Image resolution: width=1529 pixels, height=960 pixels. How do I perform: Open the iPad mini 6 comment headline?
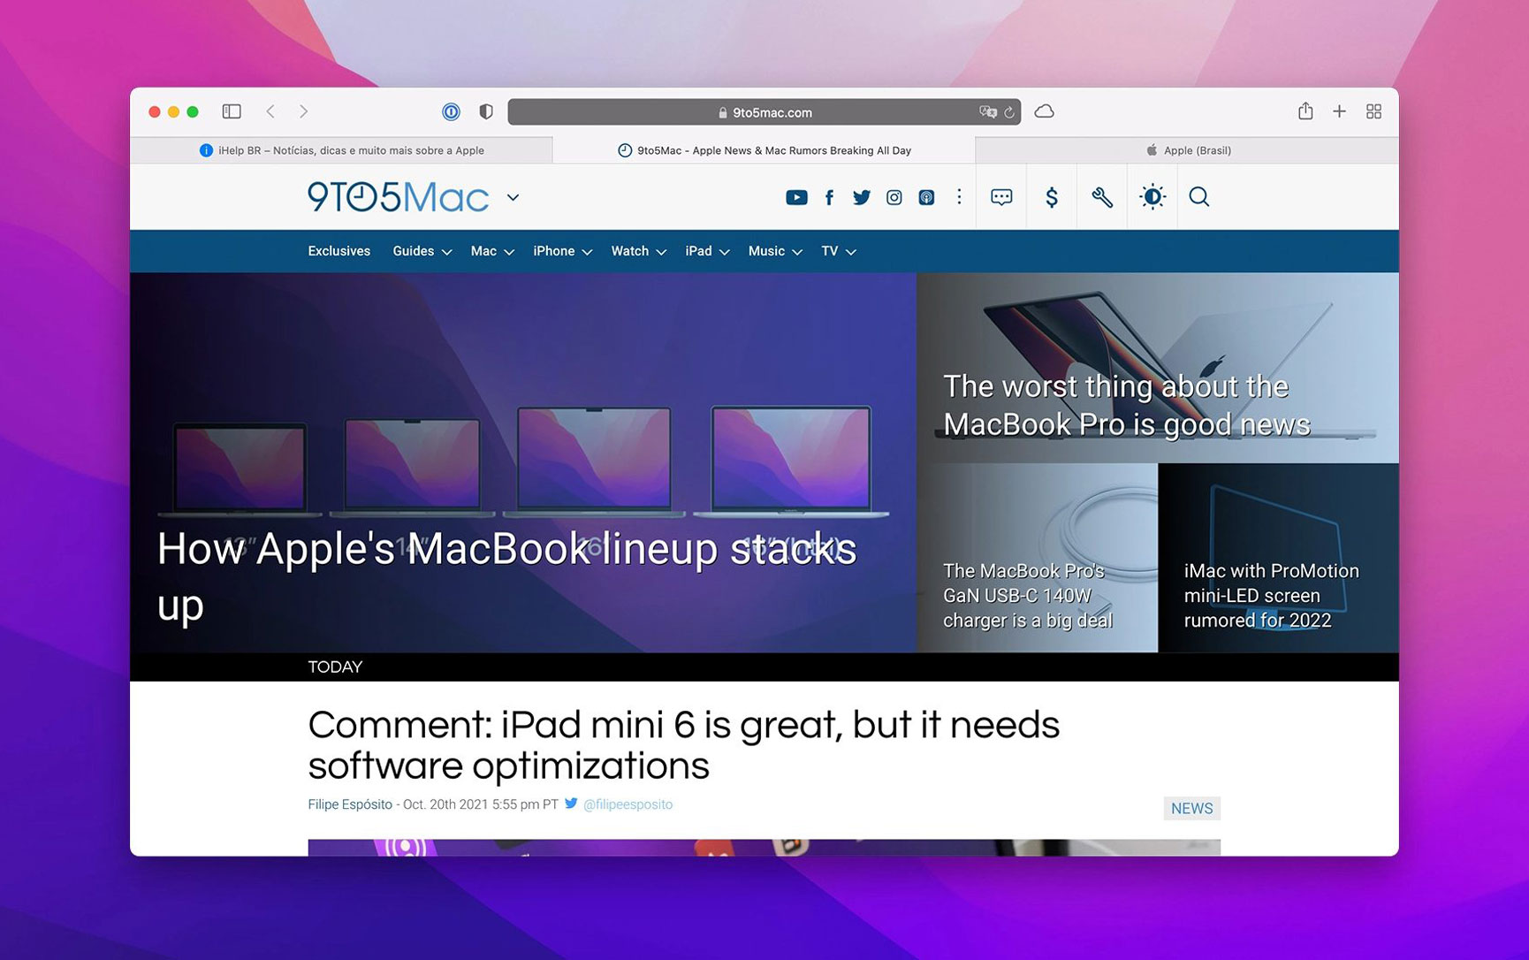coord(683,744)
